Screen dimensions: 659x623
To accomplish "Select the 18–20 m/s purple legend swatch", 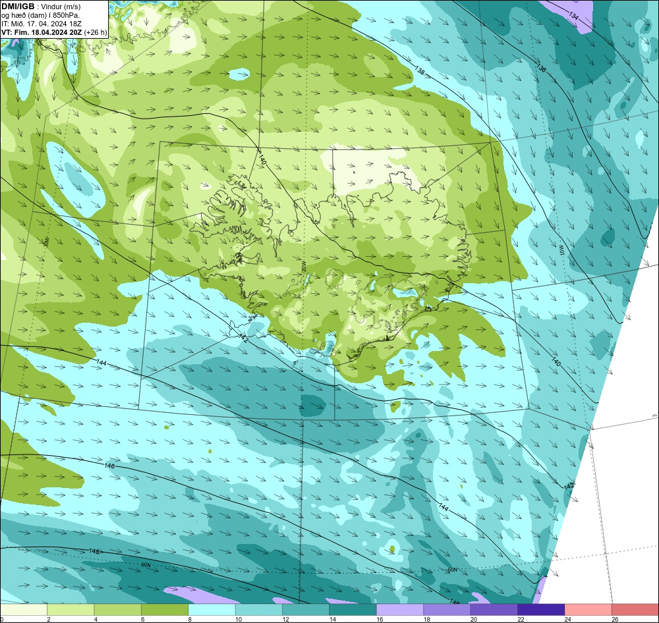I will coord(447,610).
